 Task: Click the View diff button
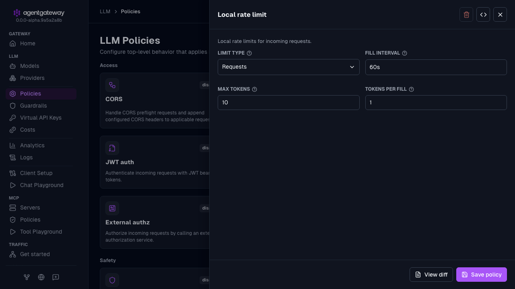coord(431,275)
